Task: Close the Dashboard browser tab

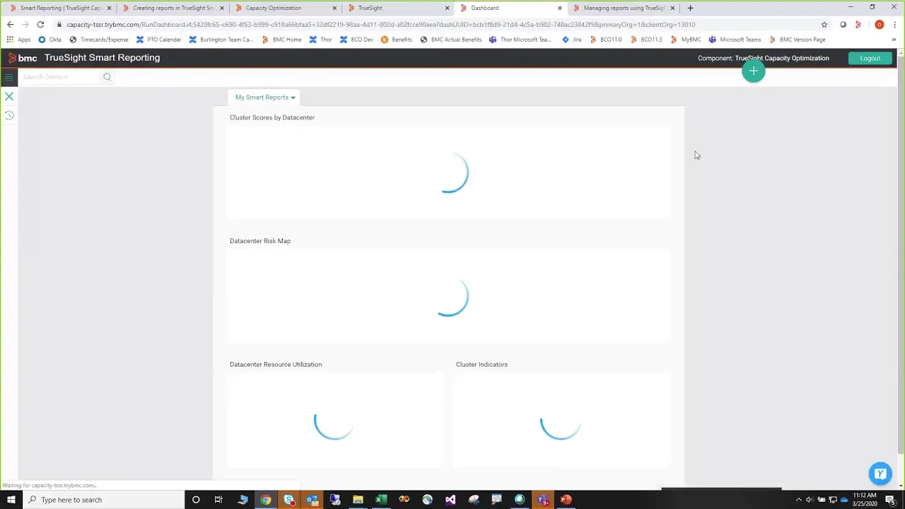Action: point(560,8)
